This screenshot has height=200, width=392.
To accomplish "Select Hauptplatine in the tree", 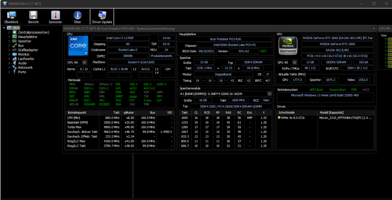I will click(28, 37).
